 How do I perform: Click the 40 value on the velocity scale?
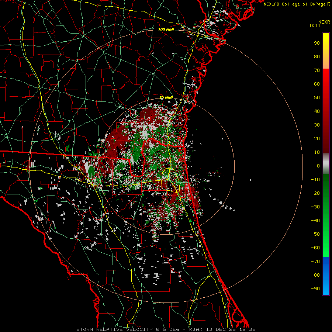pos(317,111)
